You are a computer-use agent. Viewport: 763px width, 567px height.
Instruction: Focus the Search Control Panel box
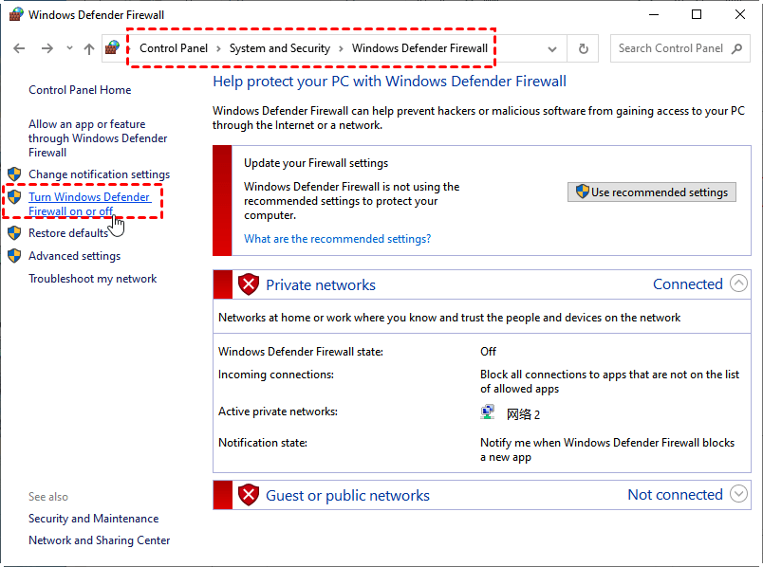tap(680, 48)
